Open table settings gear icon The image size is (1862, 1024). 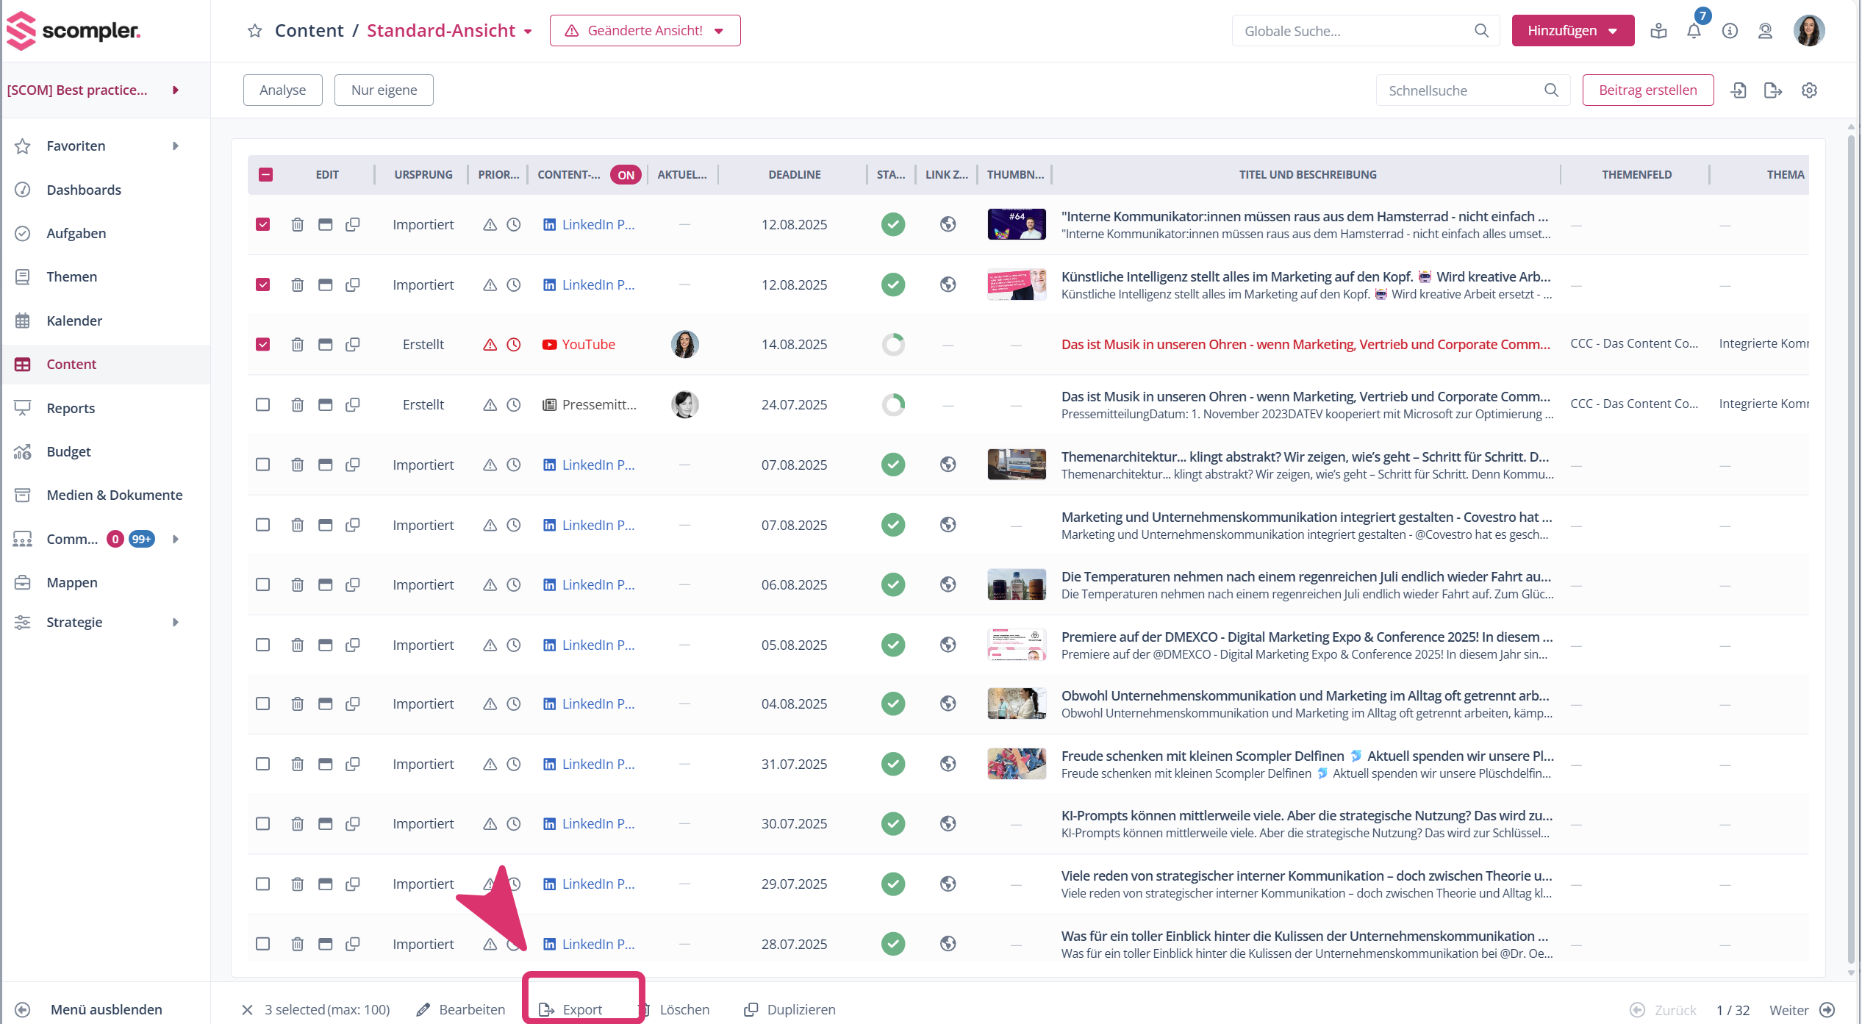pos(1809,90)
